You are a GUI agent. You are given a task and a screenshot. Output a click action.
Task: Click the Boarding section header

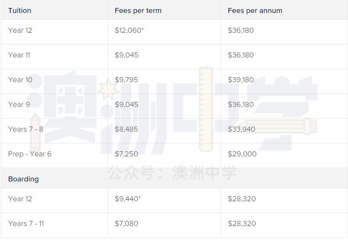(x=23, y=179)
